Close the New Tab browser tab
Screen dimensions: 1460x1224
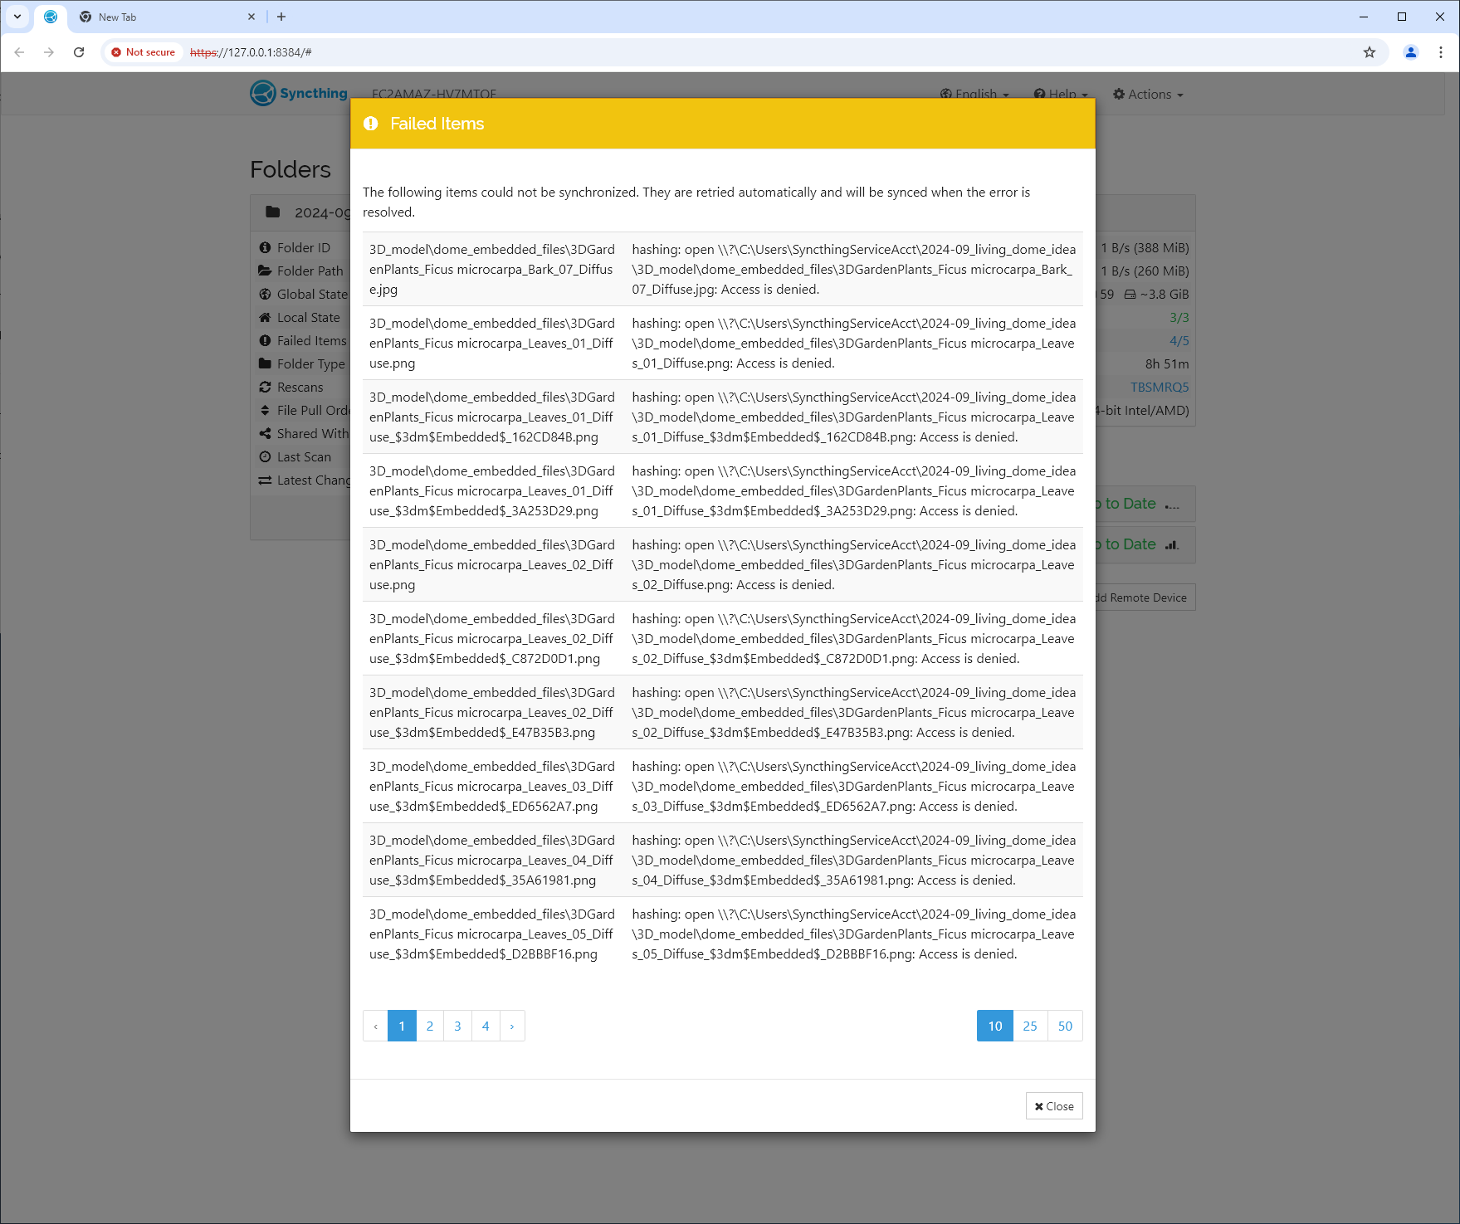coord(251,17)
